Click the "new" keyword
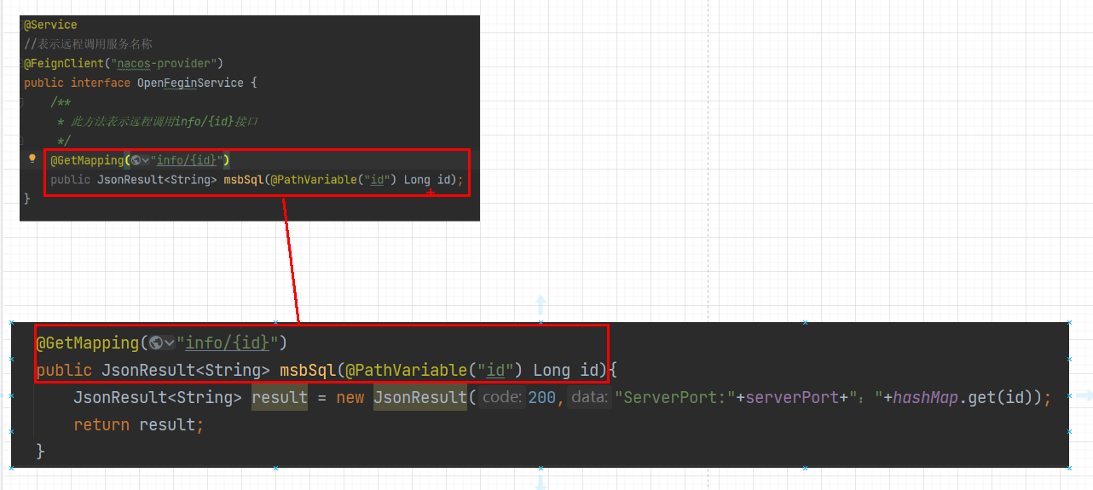This screenshot has height=490, width=1093. click(x=350, y=398)
